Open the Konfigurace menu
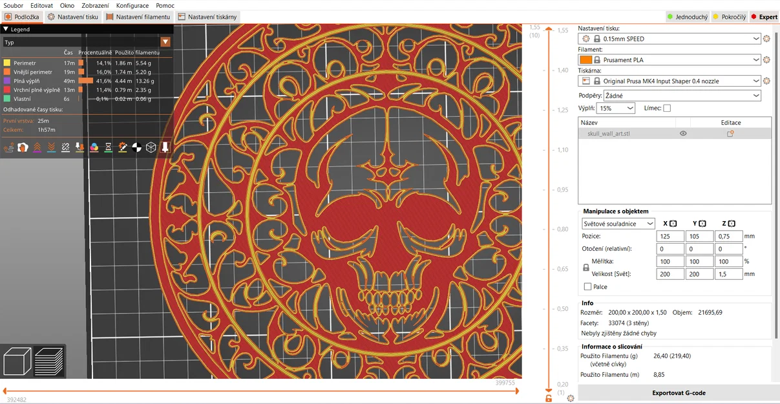 pyautogui.click(x=132, y=5)
